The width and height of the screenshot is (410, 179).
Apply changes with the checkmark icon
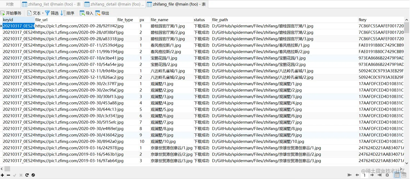point(15,175)
